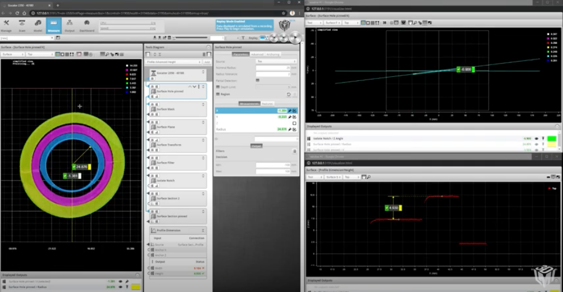Click the Isolate Notch tool icon
This screenshot has width=563, height=292.
pyautogui.click(x=153, y=181)
